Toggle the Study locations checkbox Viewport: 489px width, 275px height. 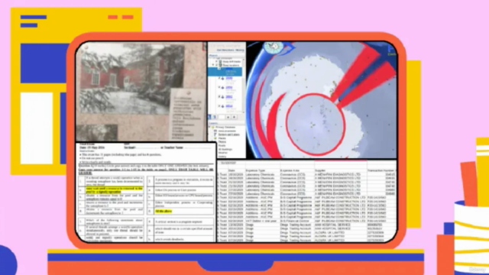[216, 65]
